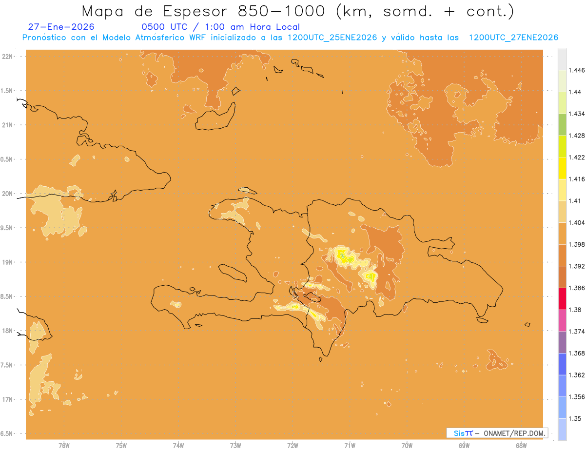Click the "6.5N" latitude label
Image resolution: width=585 pixels, height=452 pixels.
(x=7, y=433)
